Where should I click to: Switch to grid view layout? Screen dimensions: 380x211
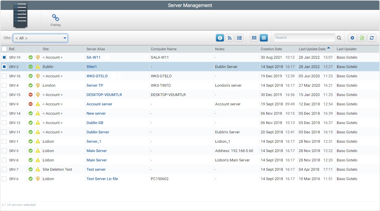coord(254,38)
